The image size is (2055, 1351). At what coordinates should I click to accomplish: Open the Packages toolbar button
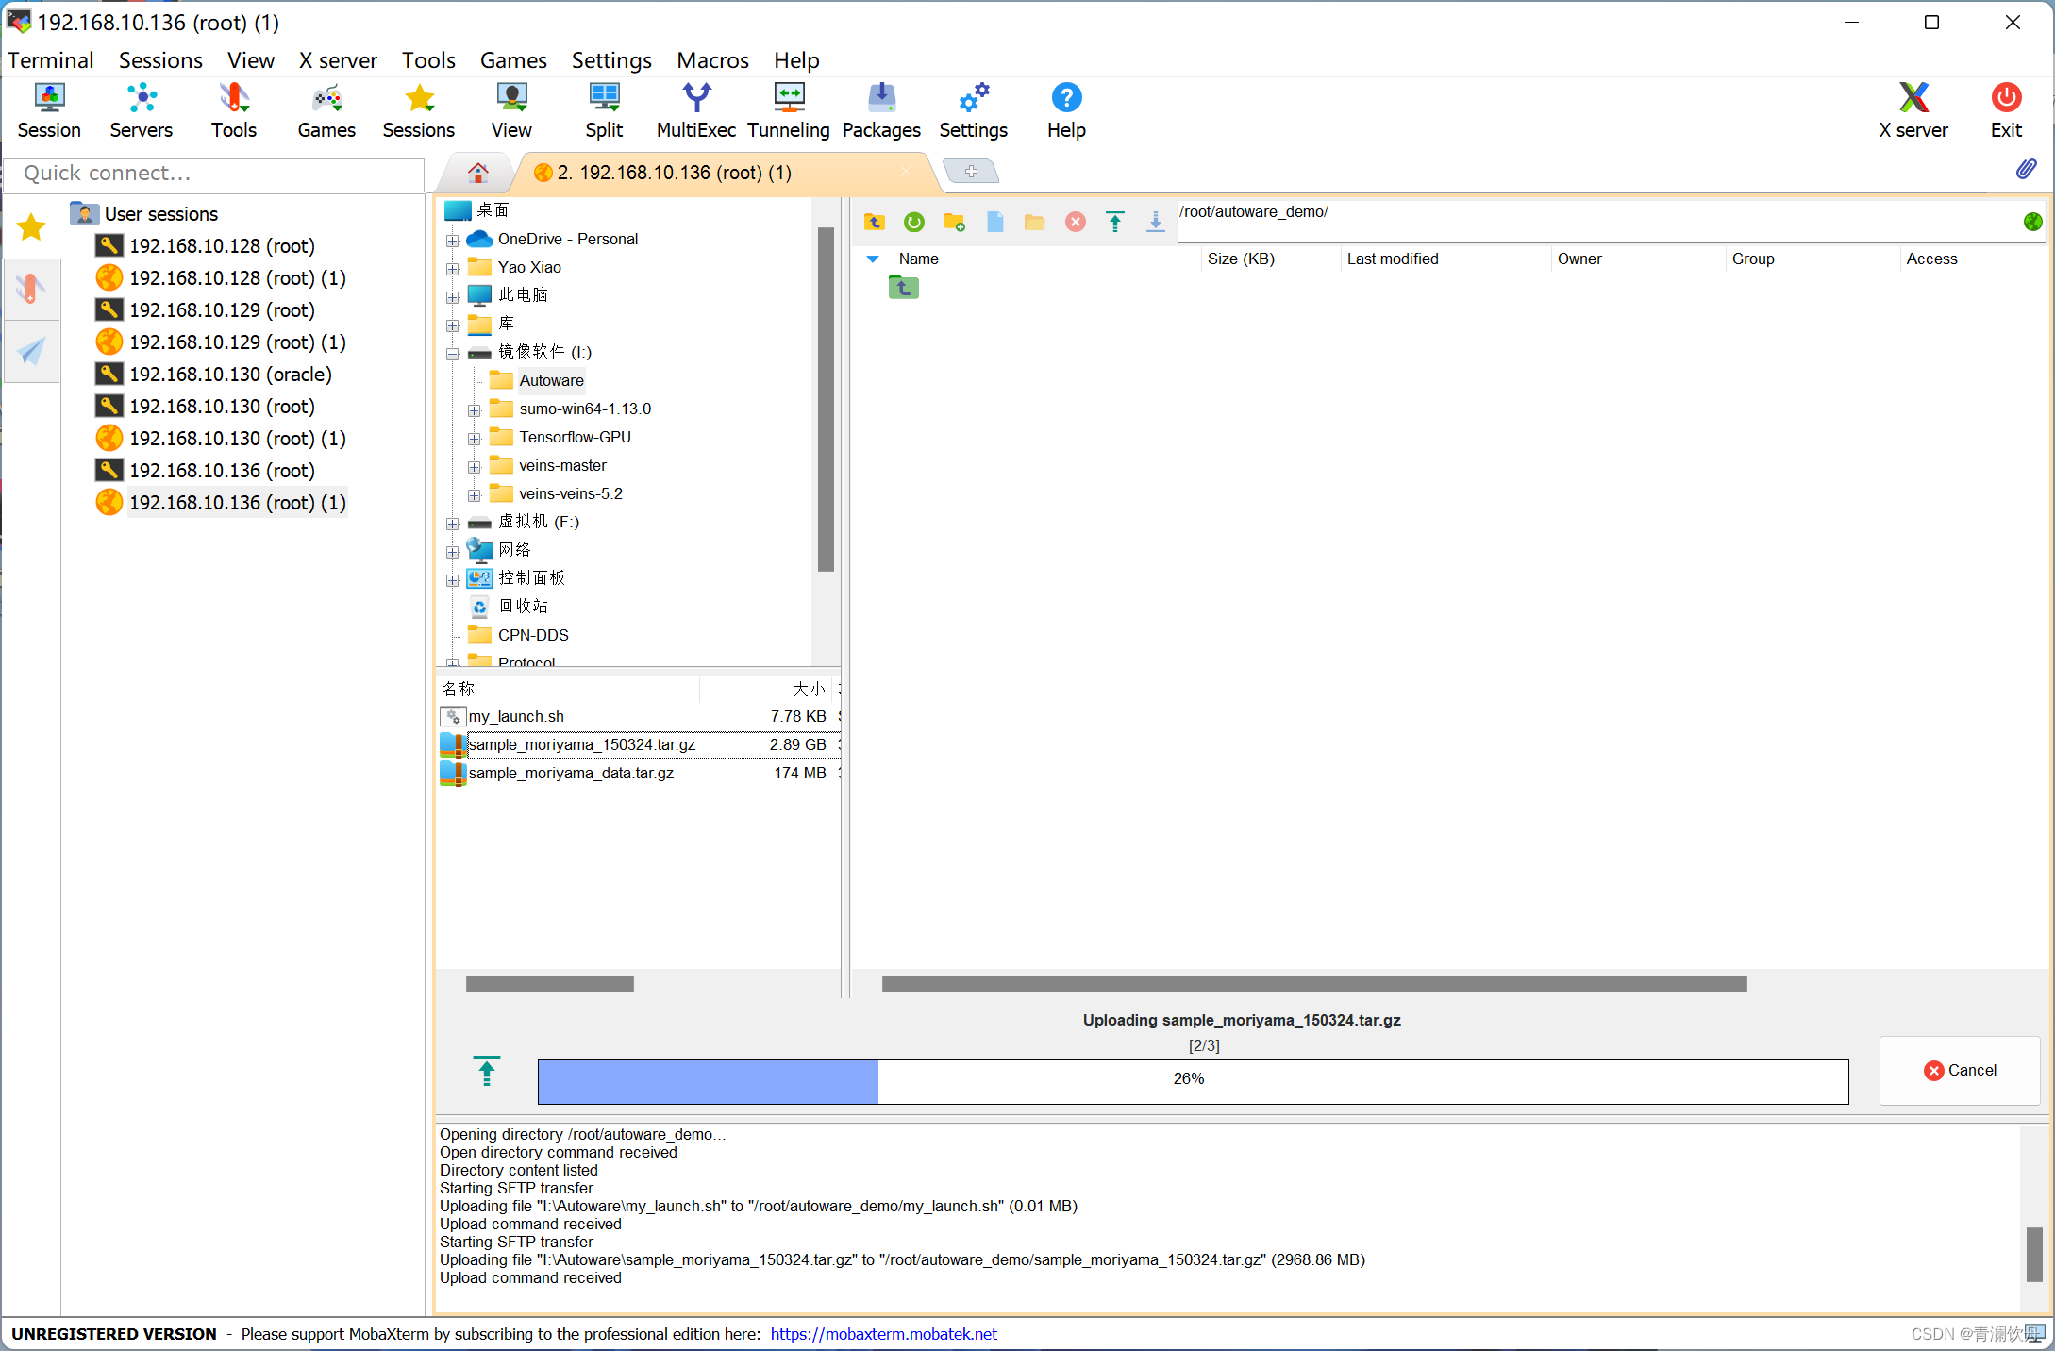[x=881, y=111]
